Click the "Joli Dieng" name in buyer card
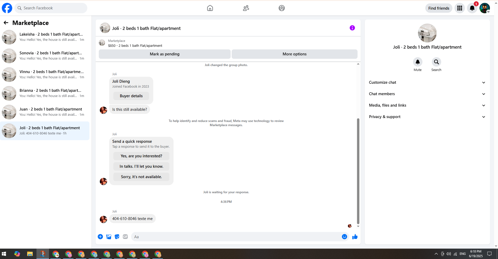The image size is (498, 259). point(121,81)
